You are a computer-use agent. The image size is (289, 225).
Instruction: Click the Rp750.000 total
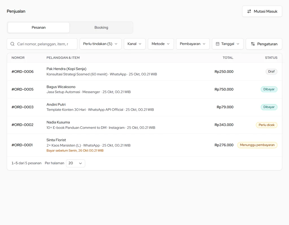[x=224, y=89]
